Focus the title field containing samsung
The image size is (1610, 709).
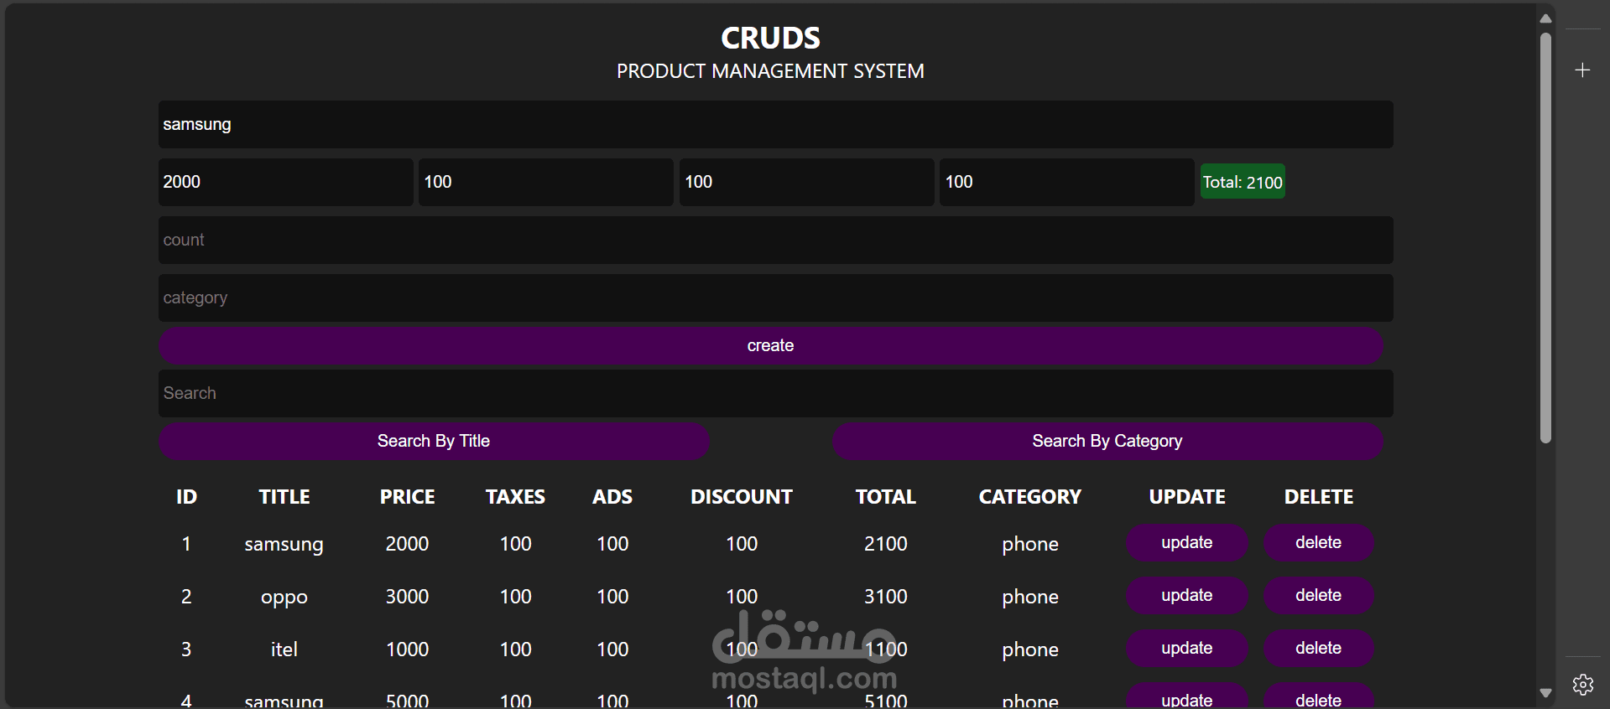[x=775, y=125]
